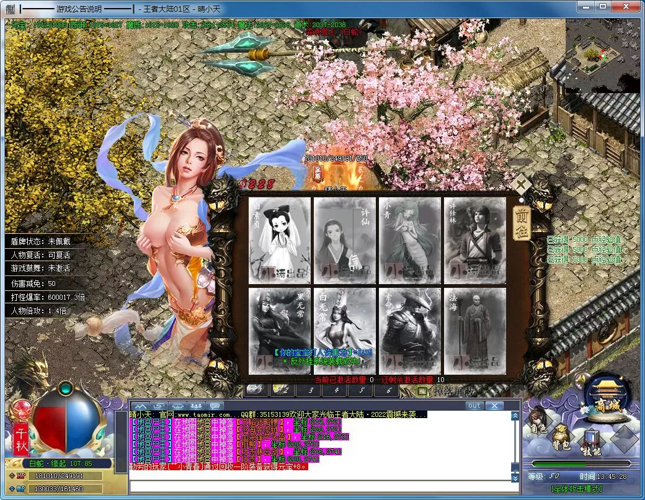Click the green experience progress bar
The height and width of the screenshot is (500, 645).
tap(581, 463)
